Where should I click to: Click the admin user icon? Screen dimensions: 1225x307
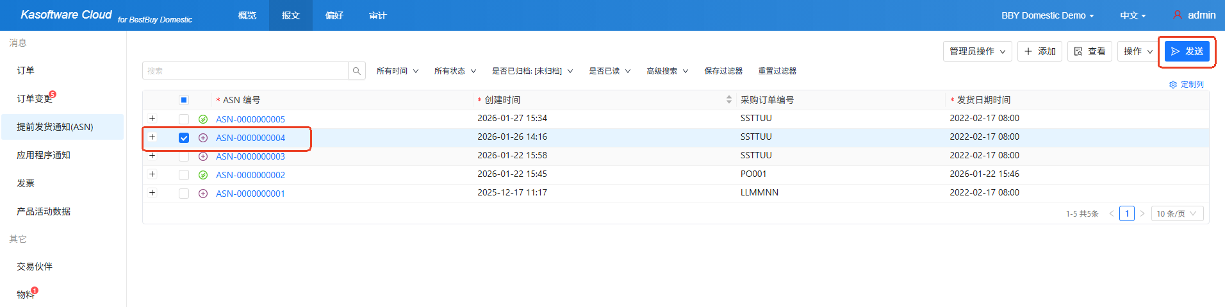(1178, 15)
